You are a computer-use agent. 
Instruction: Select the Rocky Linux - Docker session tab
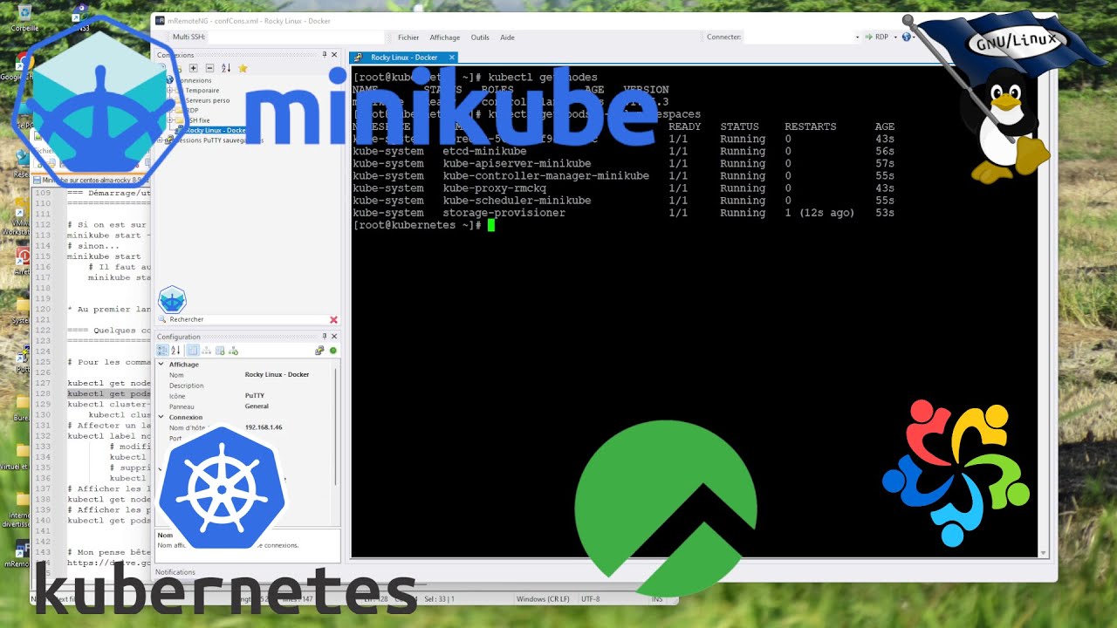(403, 58)
